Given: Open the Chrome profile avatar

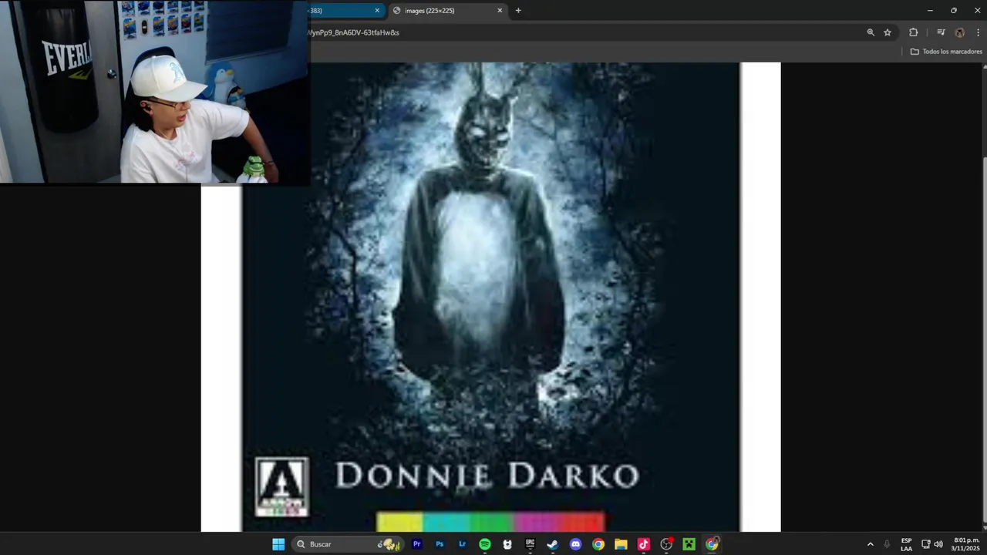Looking at the screenshot, I should pyautogui.click(x=959, y=32).
